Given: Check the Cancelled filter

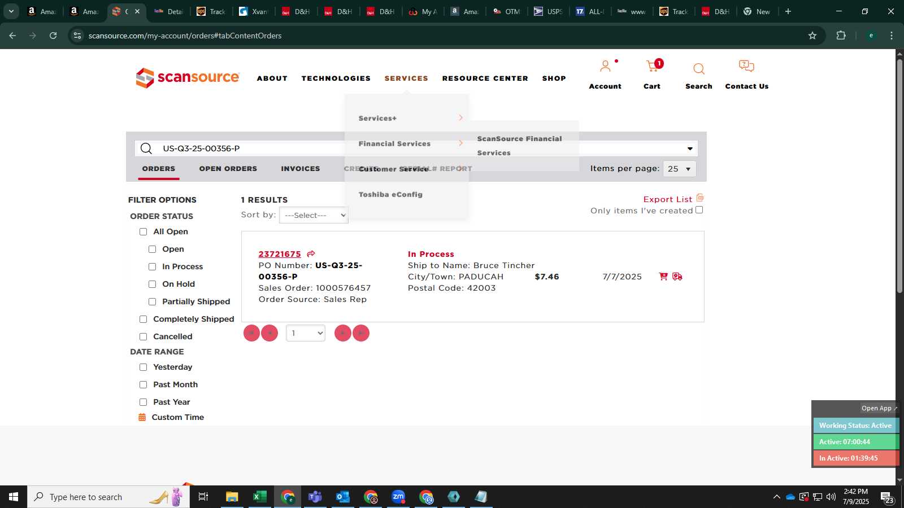Looking at the screenshot, I should point(144,337).
